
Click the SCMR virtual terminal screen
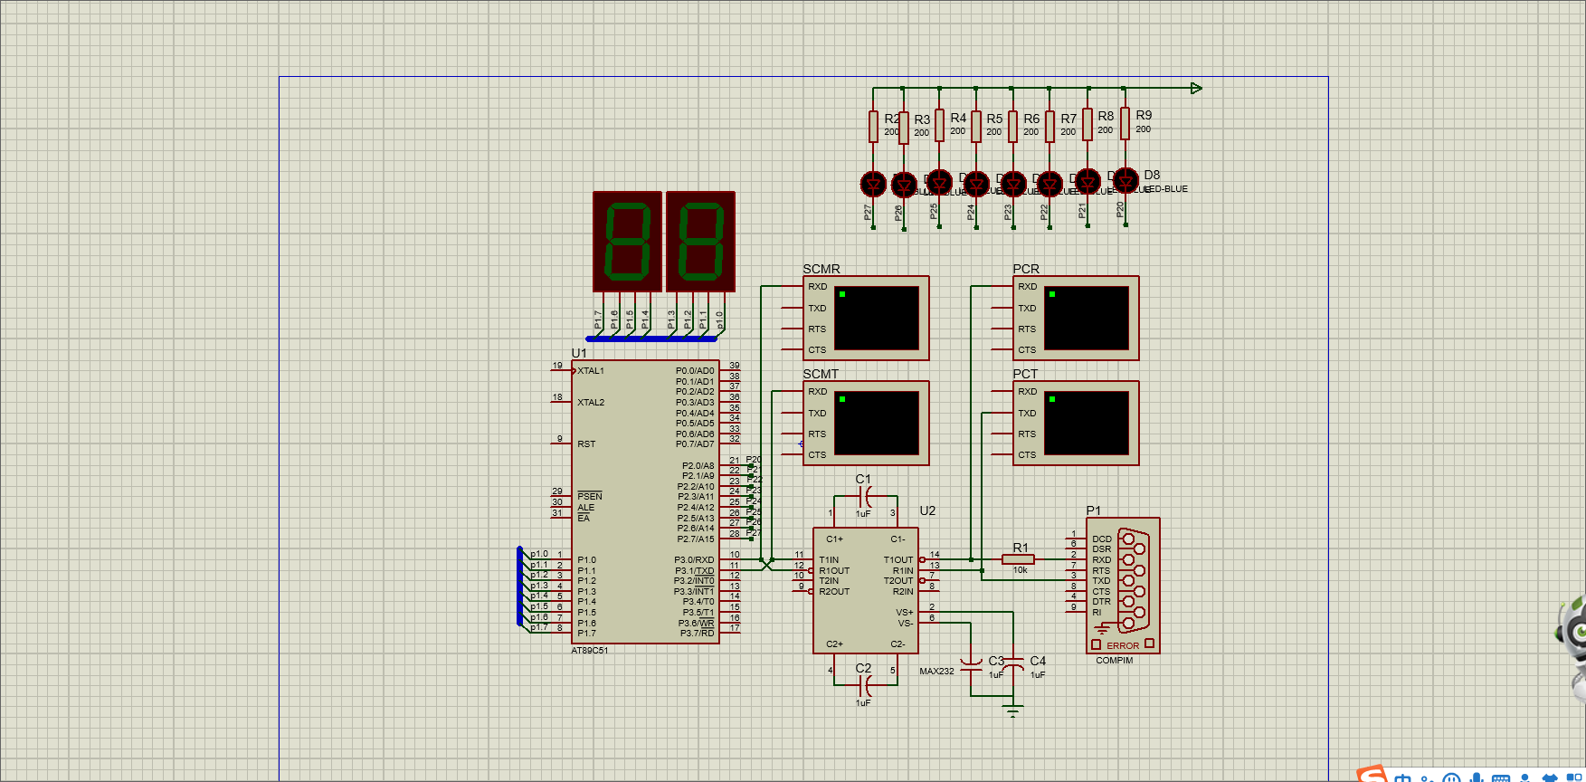pyautogui.click(x=877, y=318)
